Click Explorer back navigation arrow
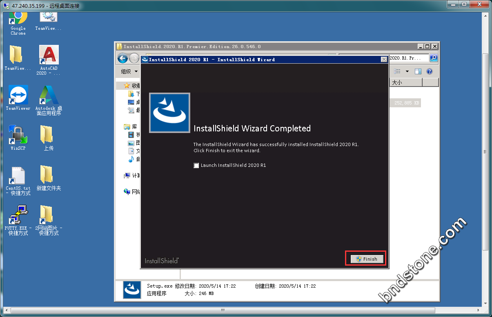Screen dimensions: 492x317 click(122, 58)
